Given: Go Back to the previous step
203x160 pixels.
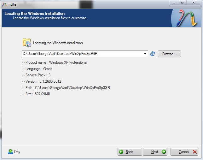Looking at the screenshot, I should tap(130, 152).
